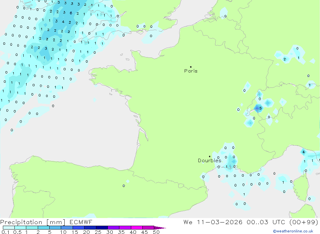
Task: Pick the 35–40 mm legend swatch
Action: pos(125,228)
